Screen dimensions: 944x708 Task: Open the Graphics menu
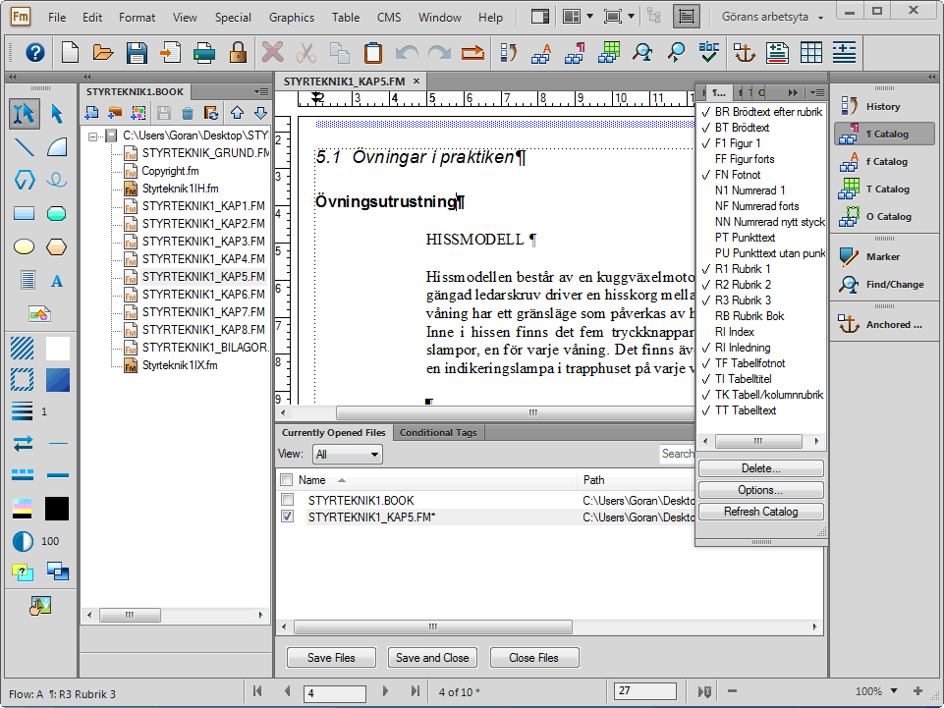tap(291, 17)
